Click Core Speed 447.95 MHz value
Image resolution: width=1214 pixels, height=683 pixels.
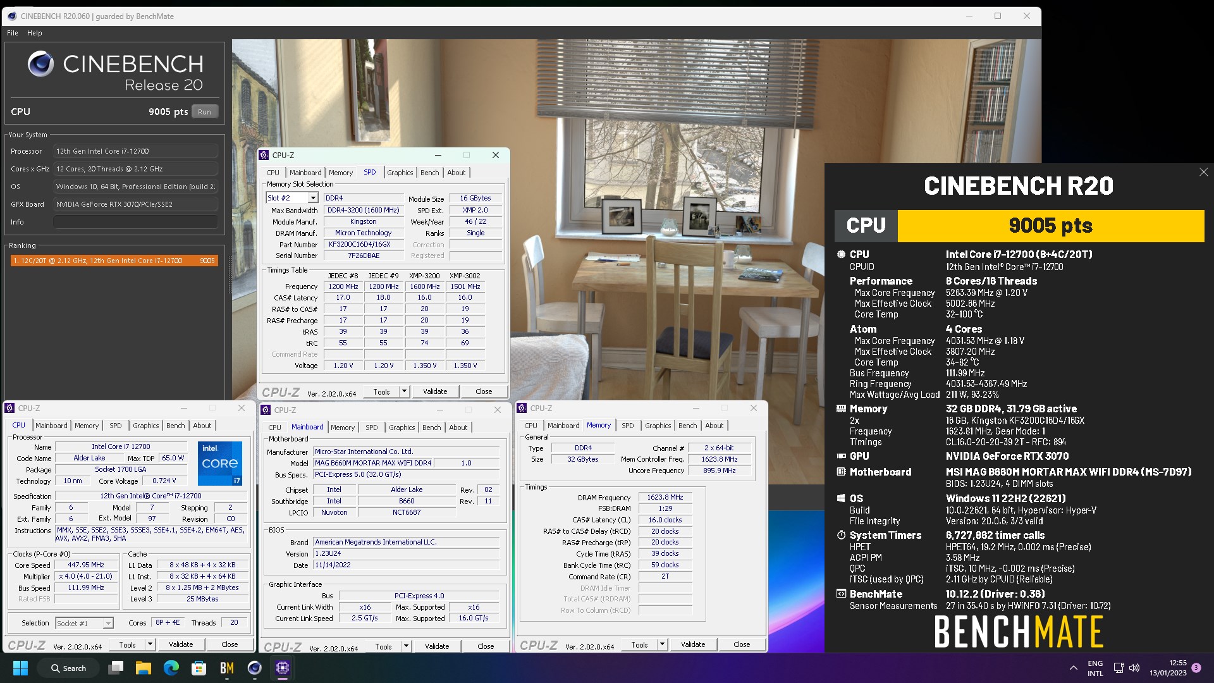(x=86, y=565)
